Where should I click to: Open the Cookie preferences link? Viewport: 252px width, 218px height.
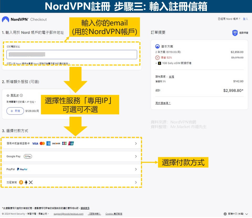114,214
